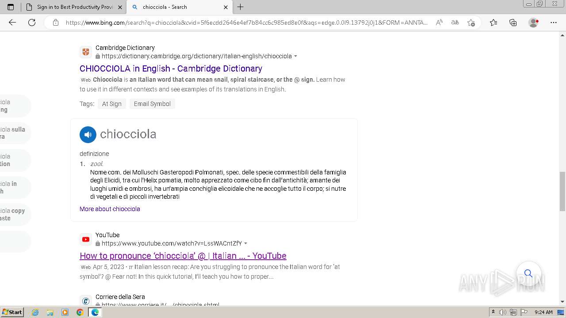Open the volume control in tray

(x=503, y=312)
